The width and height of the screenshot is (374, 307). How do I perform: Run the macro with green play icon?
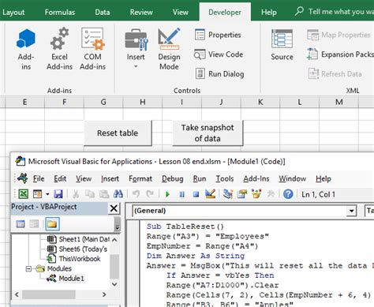coord(167,194)
